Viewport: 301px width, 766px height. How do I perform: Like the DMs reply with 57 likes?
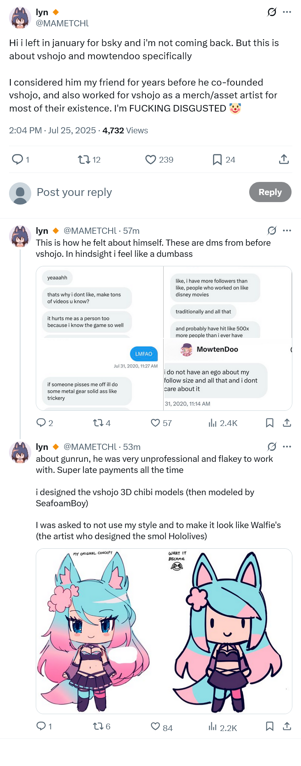click(x=155, y=423)
